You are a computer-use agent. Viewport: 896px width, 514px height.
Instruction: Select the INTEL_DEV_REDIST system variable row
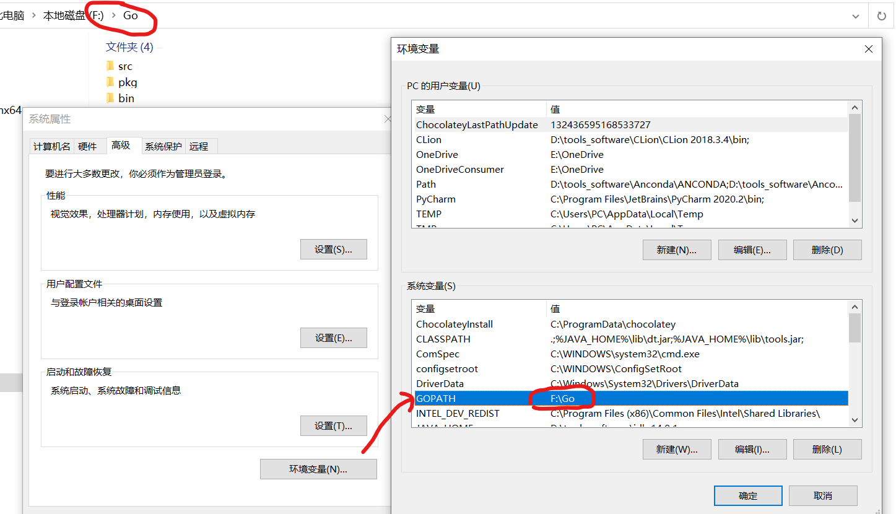pos(630,414)
